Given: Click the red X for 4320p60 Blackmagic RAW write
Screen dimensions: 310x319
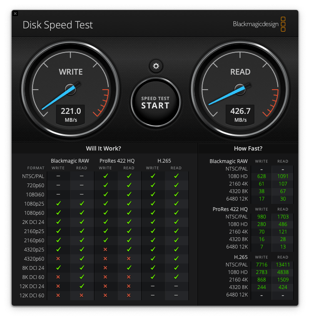Looking at the screenshot, I should pos(58,259).
